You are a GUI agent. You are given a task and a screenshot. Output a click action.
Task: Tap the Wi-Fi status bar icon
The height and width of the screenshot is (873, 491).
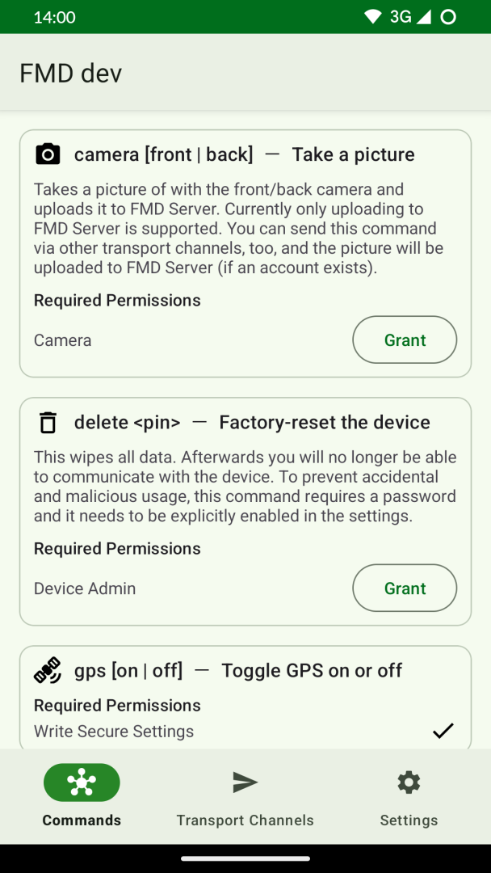pos(372,17)
